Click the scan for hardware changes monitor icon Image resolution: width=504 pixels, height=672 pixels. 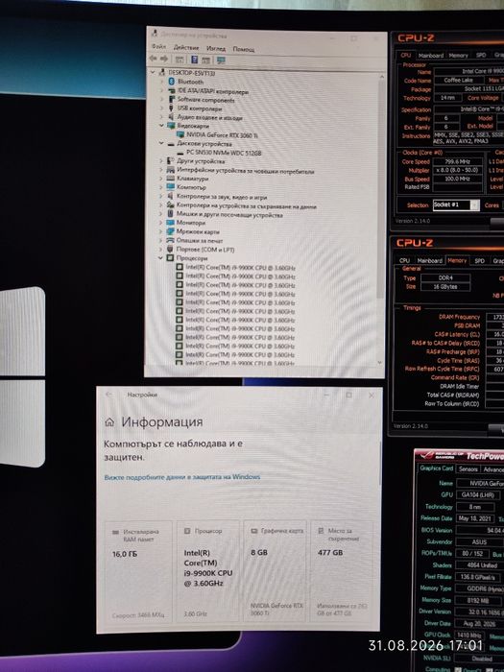221,60
